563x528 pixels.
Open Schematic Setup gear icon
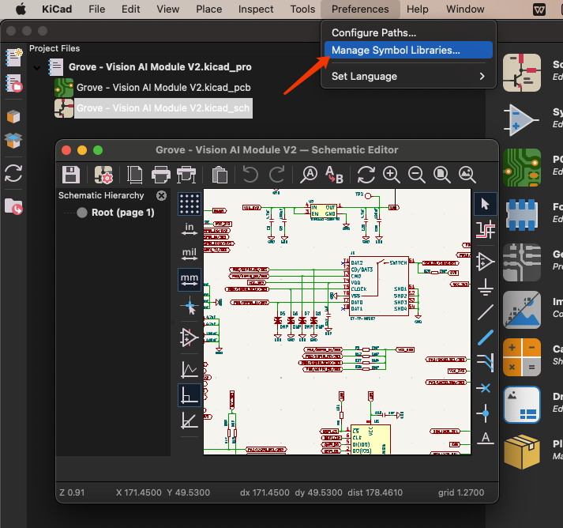pyautogui.click(x=103, y=175)
